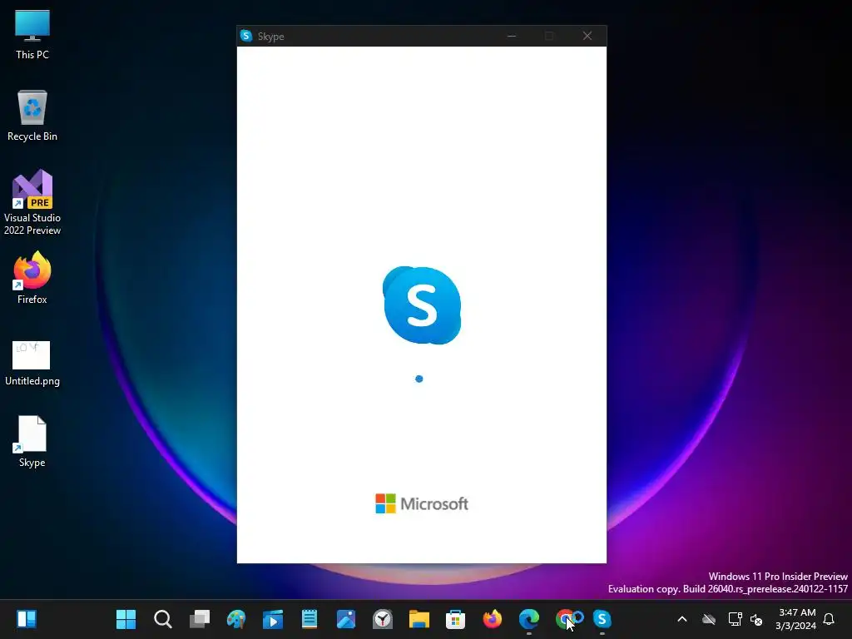The width and height of the screenshot is (852, 639).
Task: Launch Firefox from the taskbar
Action: 493,619
